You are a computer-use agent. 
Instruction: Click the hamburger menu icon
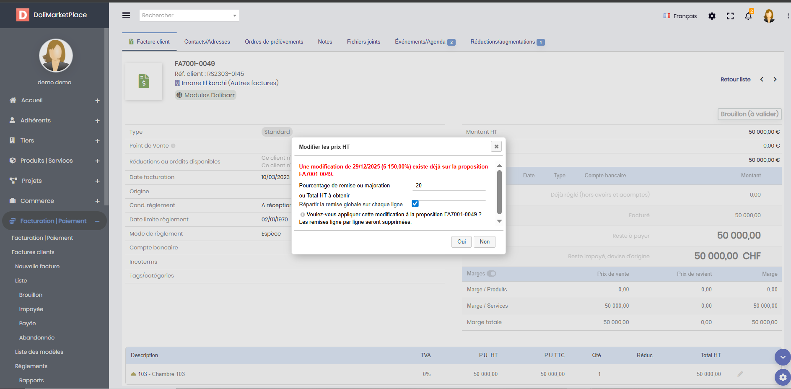point(126,15)
